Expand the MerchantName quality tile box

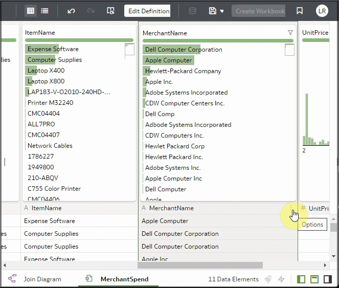[289, 50]
